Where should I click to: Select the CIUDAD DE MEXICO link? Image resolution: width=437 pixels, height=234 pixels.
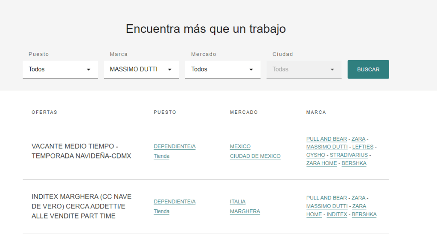coord(255,156)
